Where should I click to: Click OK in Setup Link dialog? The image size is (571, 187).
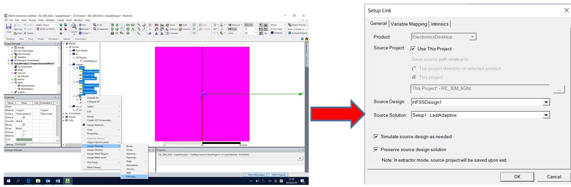coord(517,176)
